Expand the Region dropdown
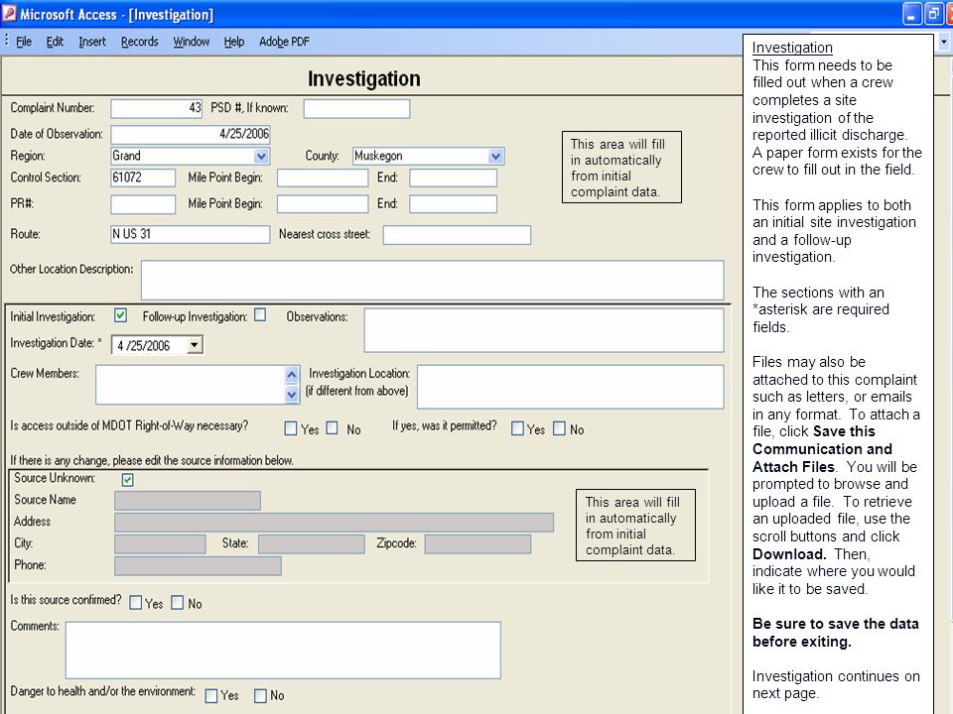 coord(261,156)
